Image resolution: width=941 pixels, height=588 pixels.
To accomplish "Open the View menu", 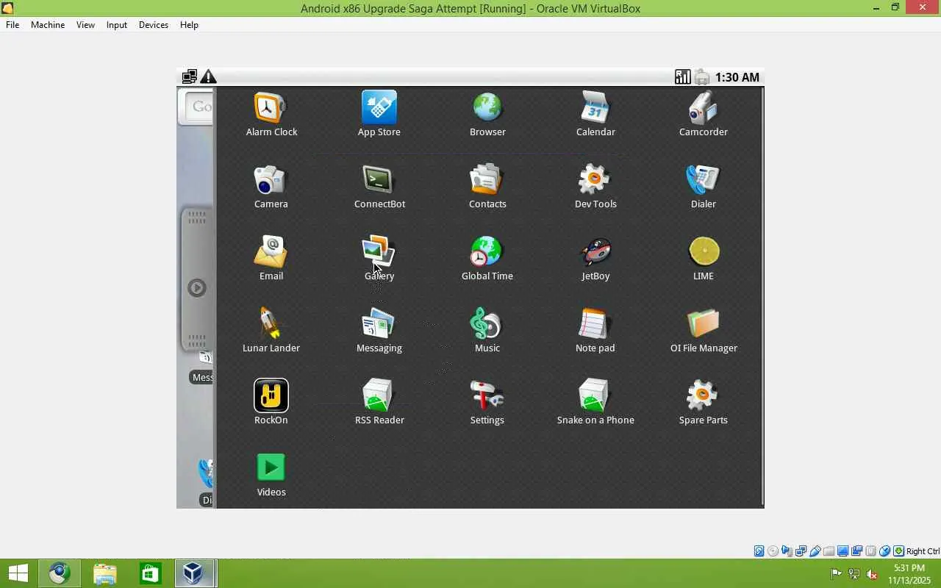I will click(x=85, y=24).
